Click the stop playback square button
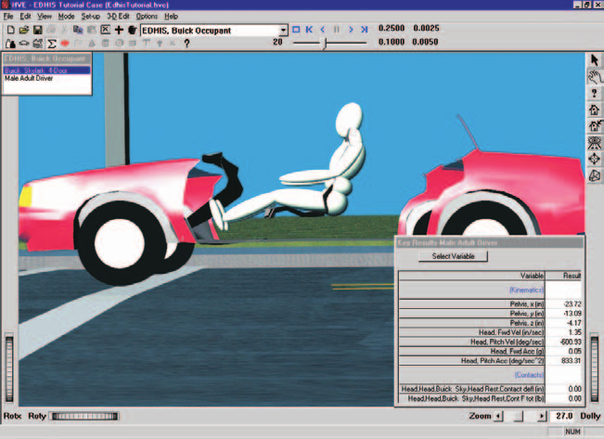This screenshot has width=604, height=439. [296, 30]
